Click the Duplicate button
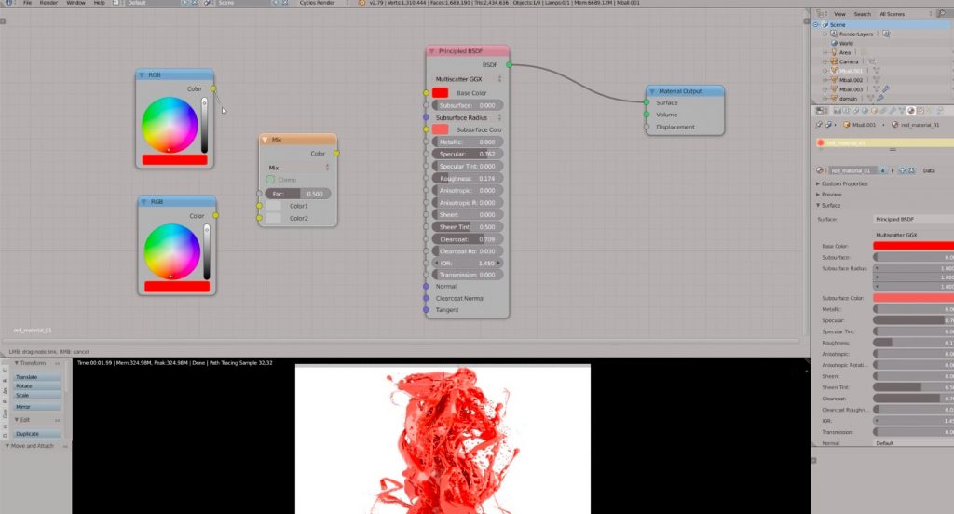This screenshot has width=954, height=514. pyautogui.click(x=36, y=434)
